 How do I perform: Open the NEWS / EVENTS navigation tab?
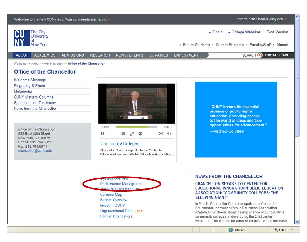129,55
